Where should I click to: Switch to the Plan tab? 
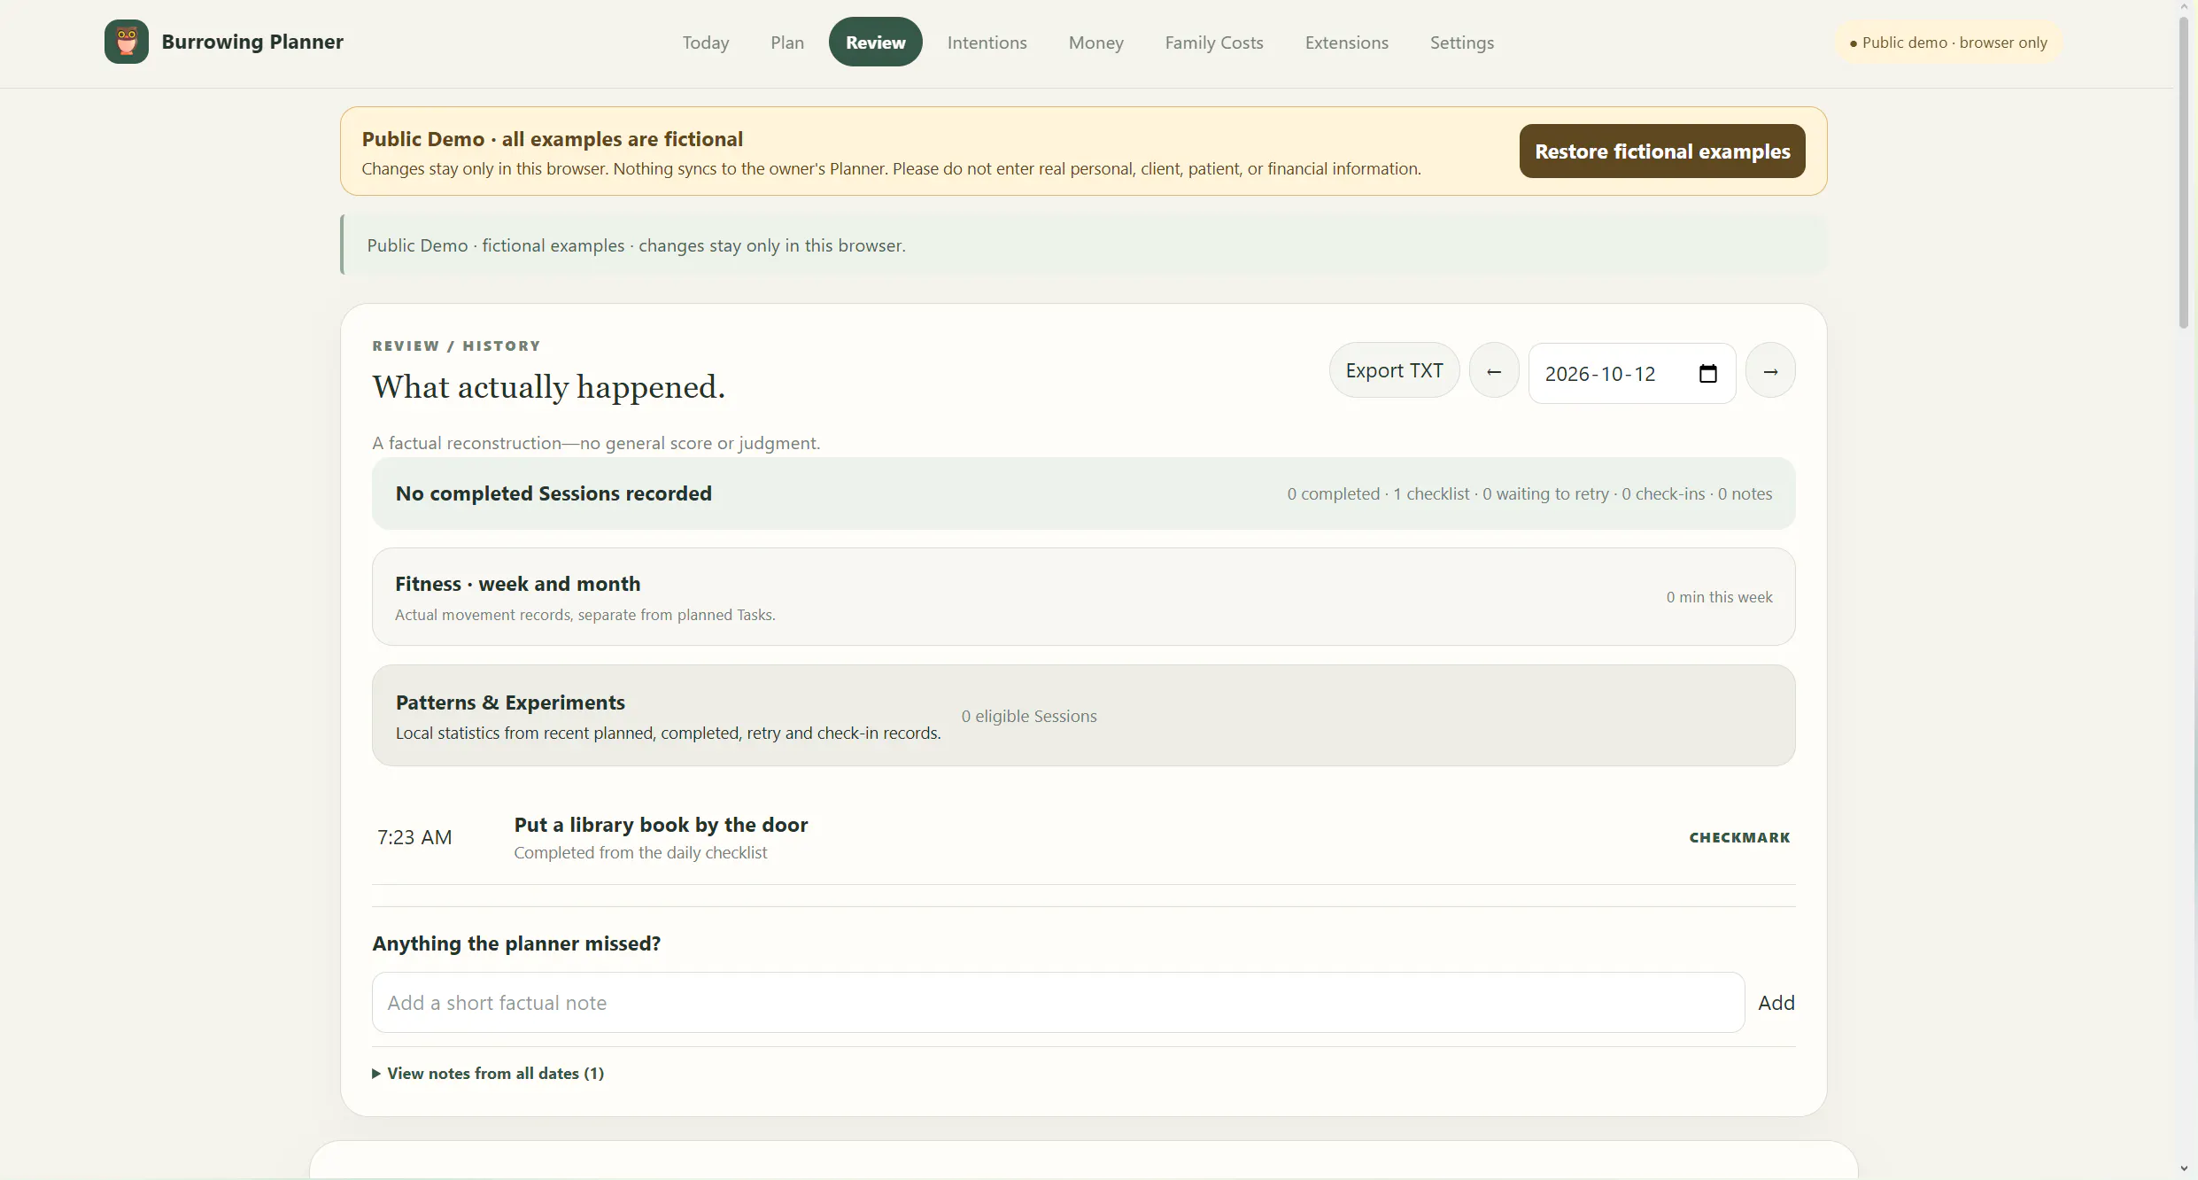coord(787,43)
